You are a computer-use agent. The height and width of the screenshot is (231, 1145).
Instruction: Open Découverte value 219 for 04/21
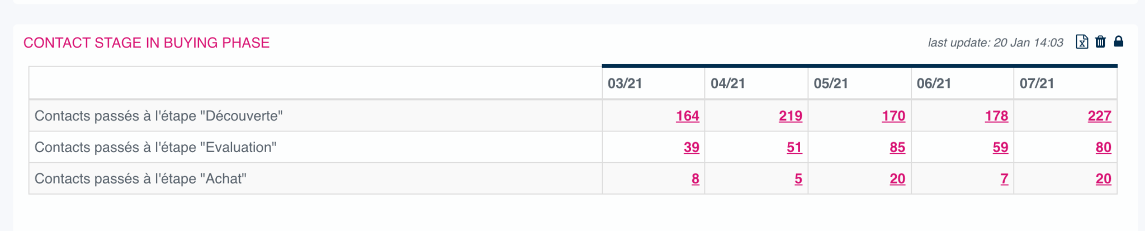point(790,116)
